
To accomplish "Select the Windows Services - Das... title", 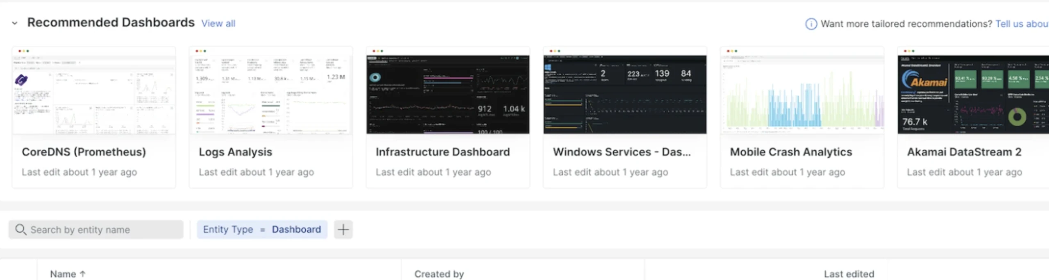I will tap(622, 152).
